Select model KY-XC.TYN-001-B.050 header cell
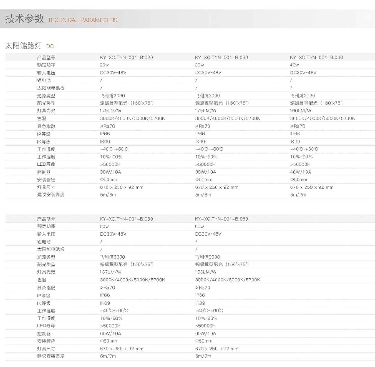The width and height of the screenshot is (375, 367). click(x=126, y=219)
